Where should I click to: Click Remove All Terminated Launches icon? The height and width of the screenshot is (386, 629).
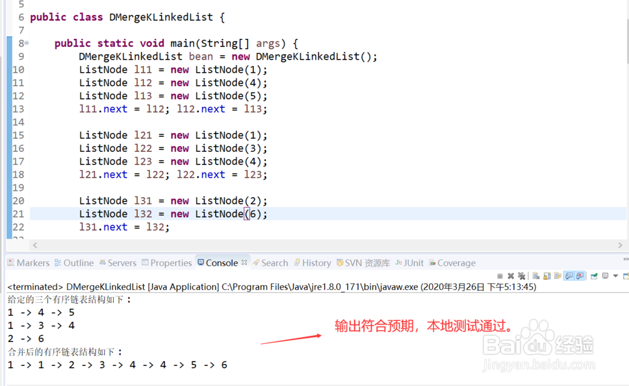click(521, 276)
